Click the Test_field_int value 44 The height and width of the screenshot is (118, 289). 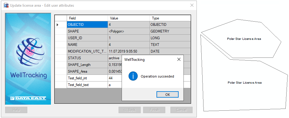point(115,78)
